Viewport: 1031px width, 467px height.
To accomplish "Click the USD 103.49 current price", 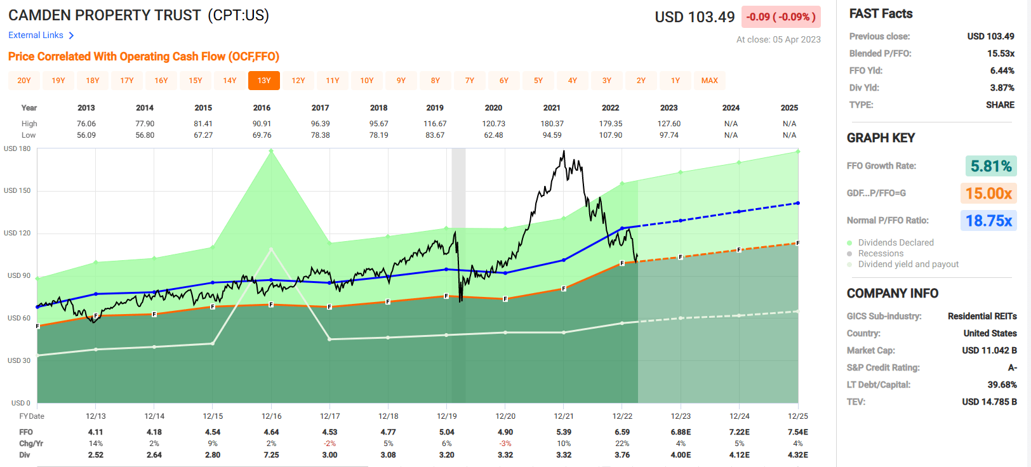I will [x=695, y=17].
